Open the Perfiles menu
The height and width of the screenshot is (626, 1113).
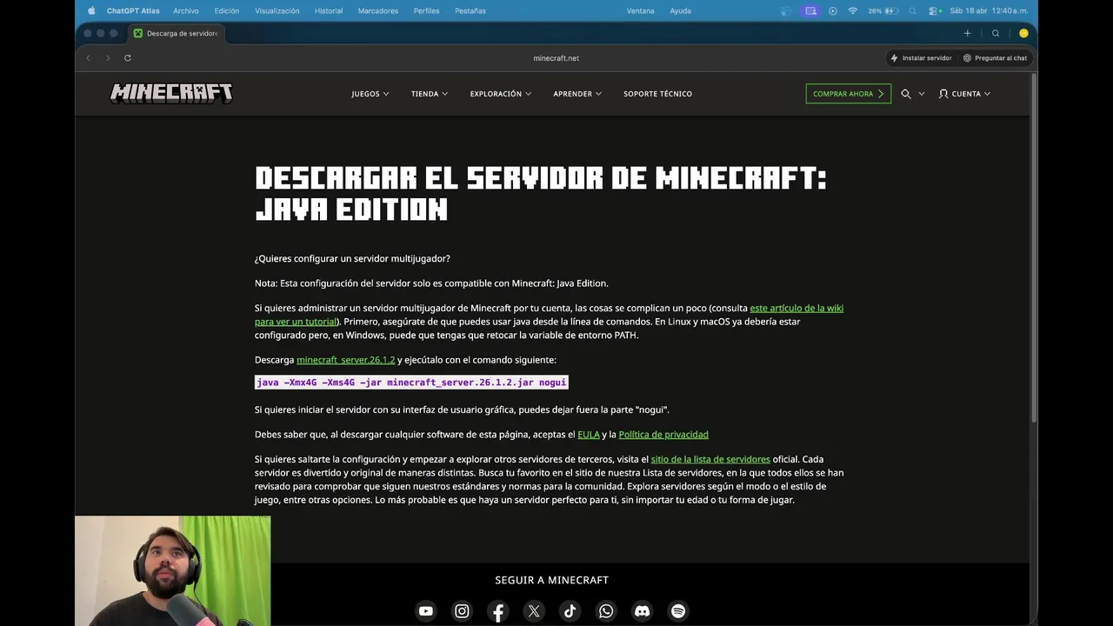click(x=426, y=10)
